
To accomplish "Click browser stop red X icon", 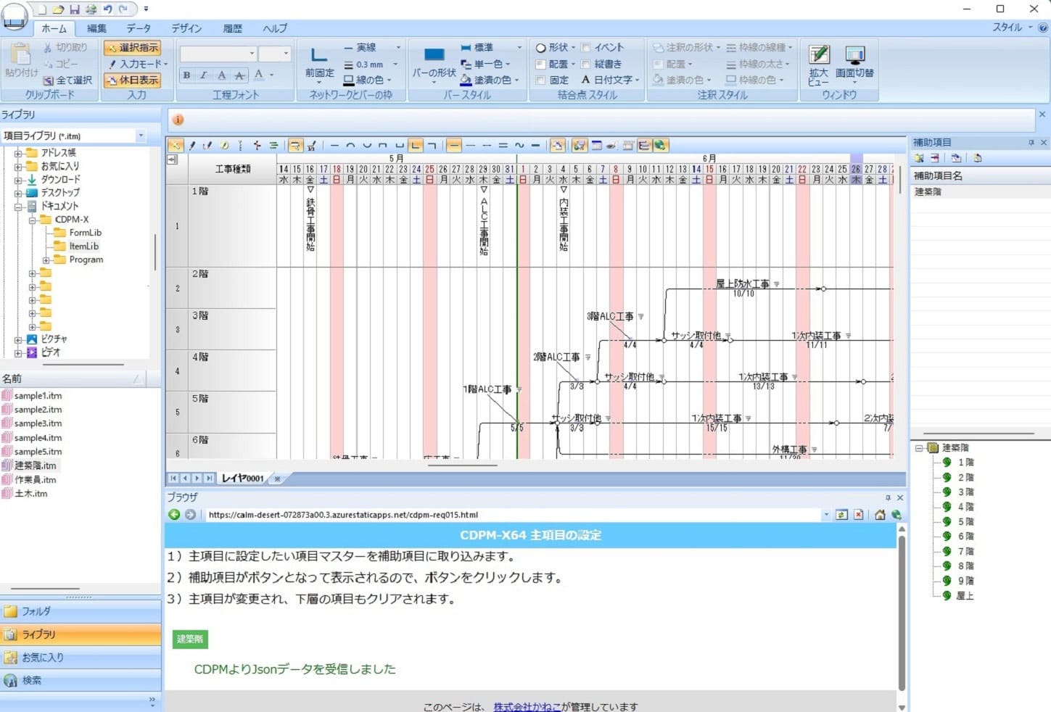I will pos(859,515).
